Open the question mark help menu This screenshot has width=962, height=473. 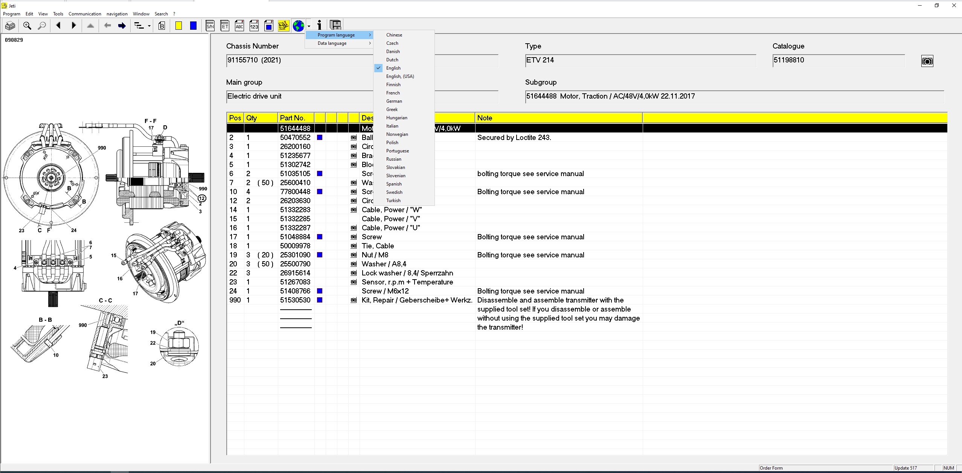[x=174, y=14]
